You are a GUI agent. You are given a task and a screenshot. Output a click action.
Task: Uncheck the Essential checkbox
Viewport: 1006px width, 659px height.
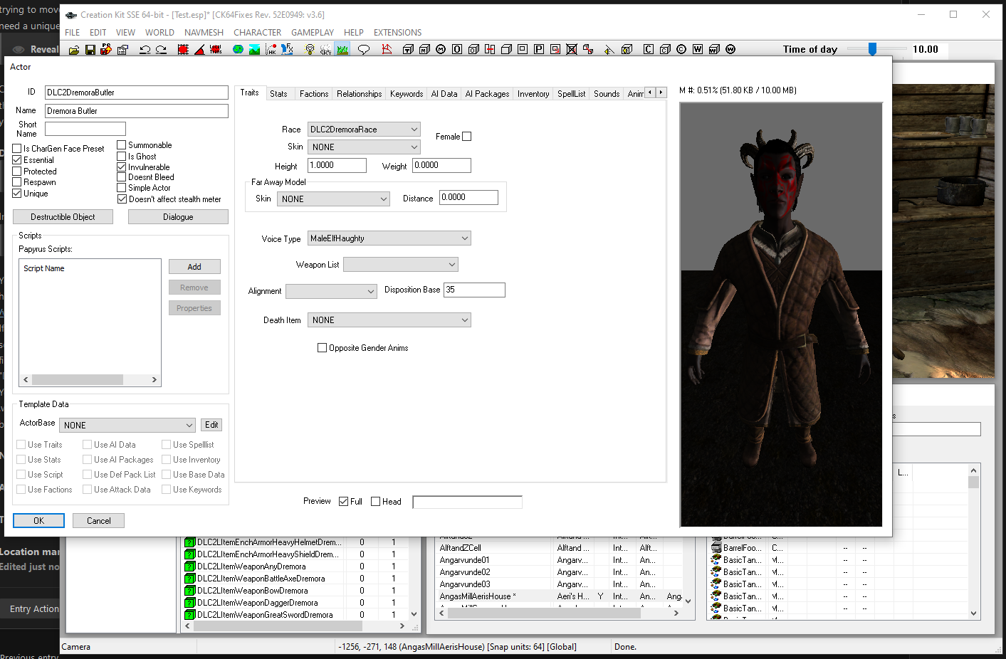[x=17, y=160]
